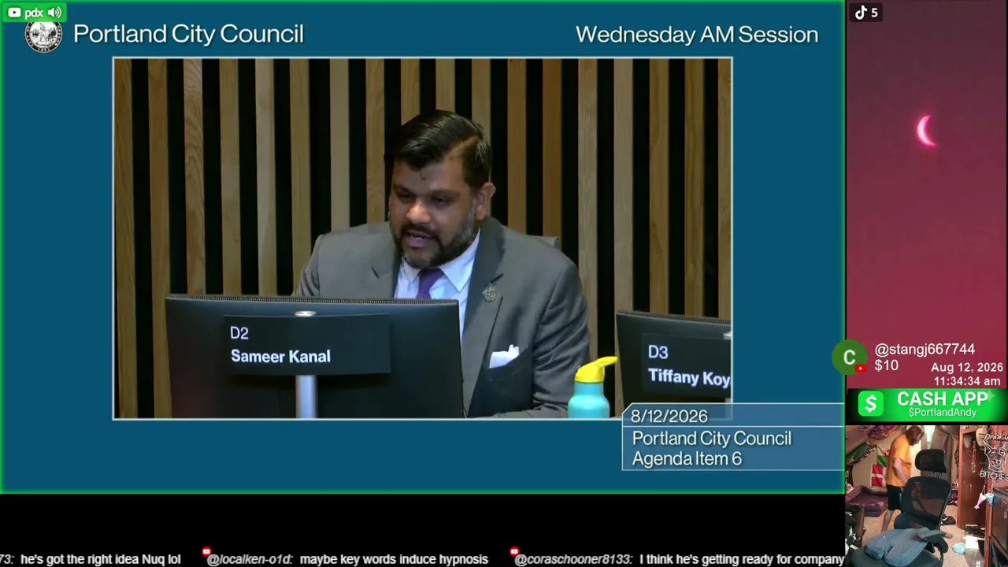Click the Cash App dollar sign logo
The height and width of the screenshot is (567, 1008).
point(870,404)
